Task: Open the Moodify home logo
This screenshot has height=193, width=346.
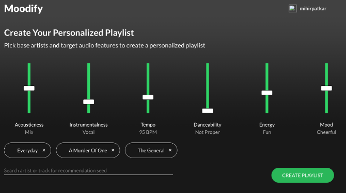Action: [23, 9]
